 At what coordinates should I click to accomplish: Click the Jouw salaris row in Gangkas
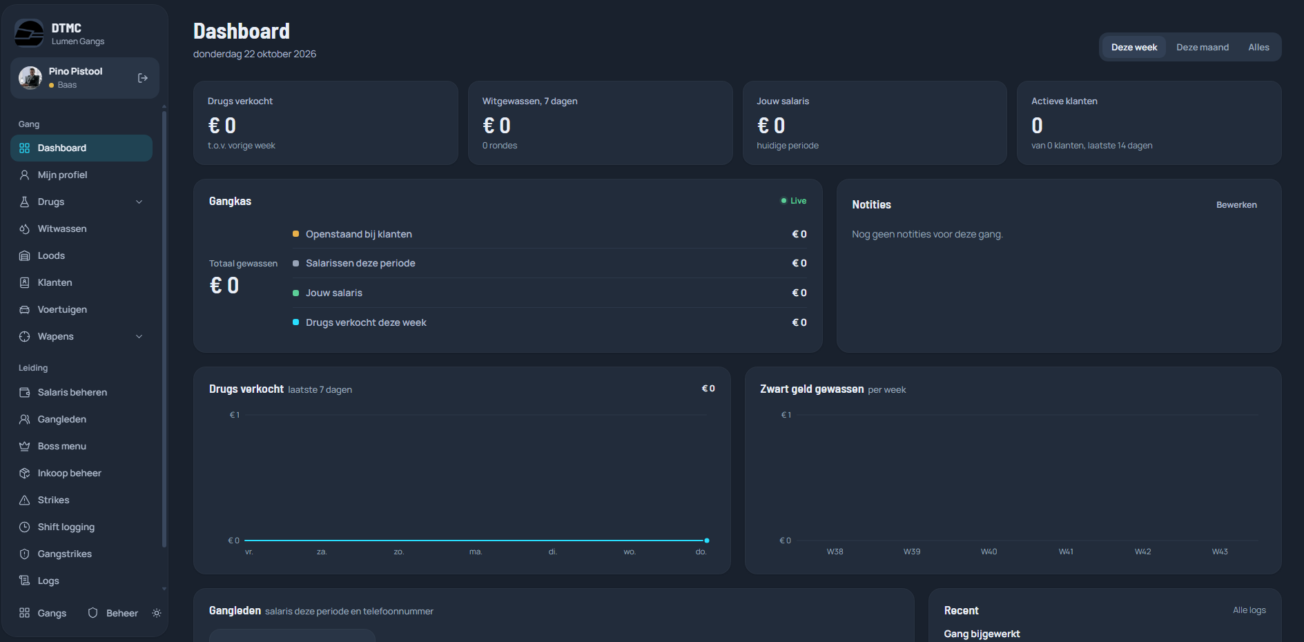point(549,293)
